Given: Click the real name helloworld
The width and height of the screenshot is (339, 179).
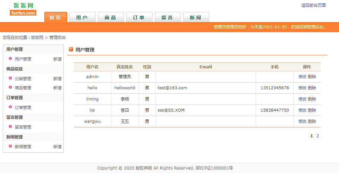Looking at the screenshot, I should click(125, 88).
